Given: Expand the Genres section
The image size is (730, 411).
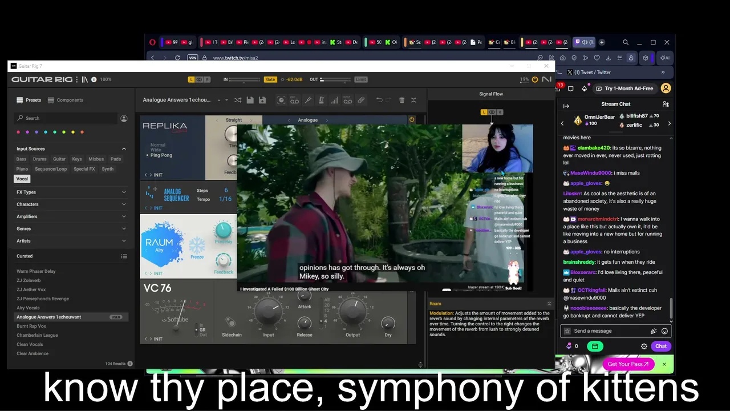Looking at the screenshot, I should [124, 229].
